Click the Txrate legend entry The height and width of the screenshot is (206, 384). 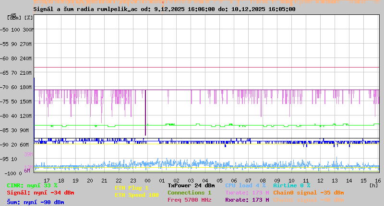pyautogui.click(x=247, y=193)
